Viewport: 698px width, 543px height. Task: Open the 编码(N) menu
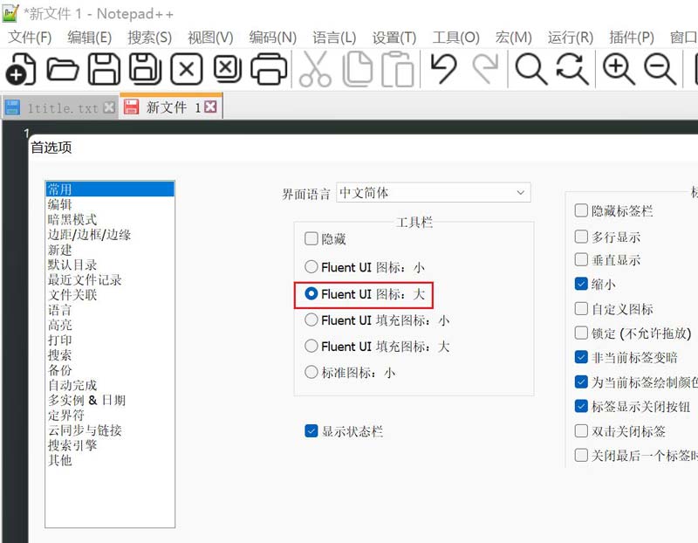272,37
